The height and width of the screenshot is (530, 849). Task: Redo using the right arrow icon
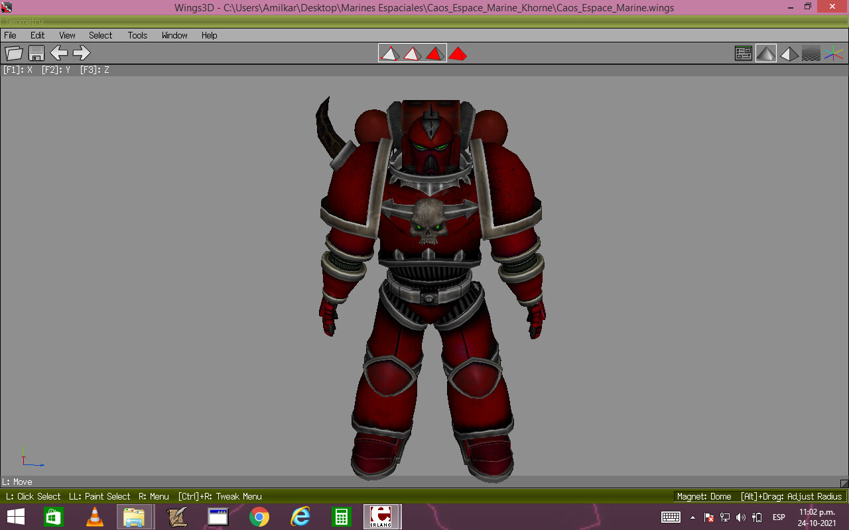tap(81, 53)
